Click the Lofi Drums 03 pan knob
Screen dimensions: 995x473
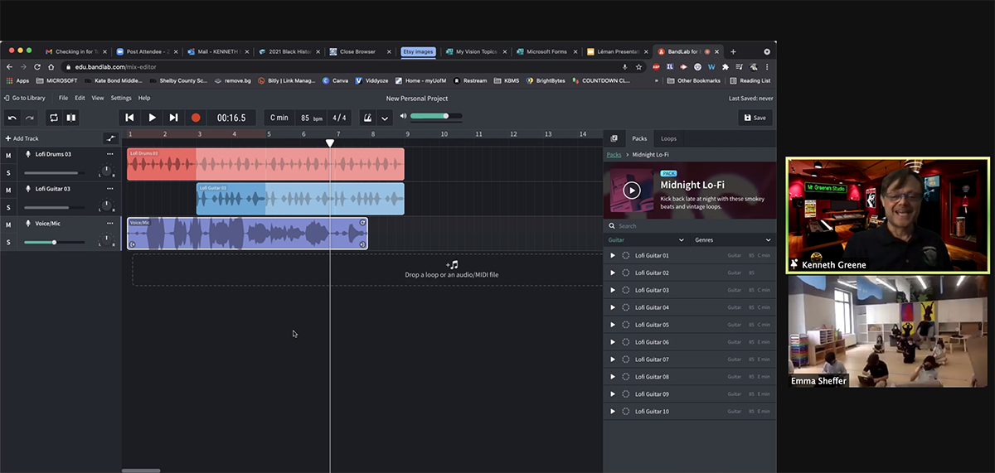106,171
